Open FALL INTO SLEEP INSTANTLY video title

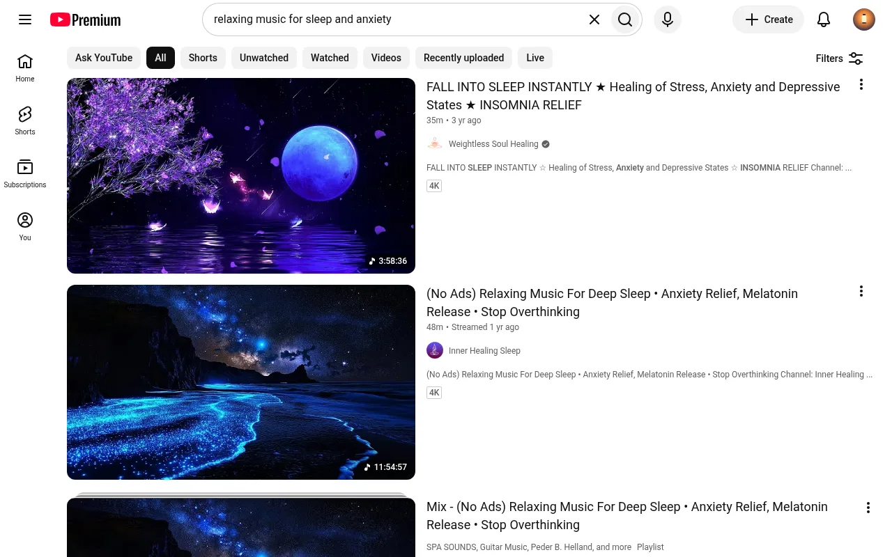coord(633,96)
